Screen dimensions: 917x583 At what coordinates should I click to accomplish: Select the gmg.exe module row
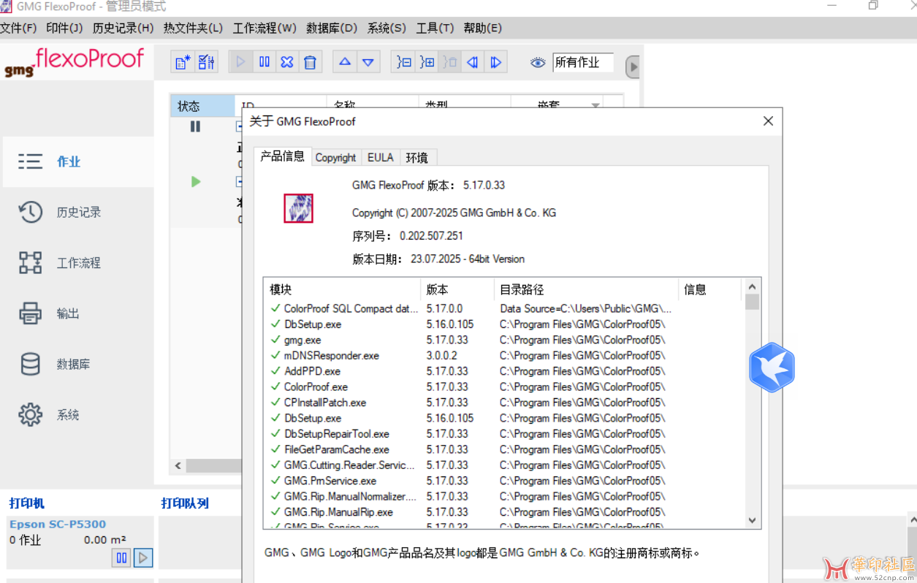pyautogui.click(x=504, y=340)
